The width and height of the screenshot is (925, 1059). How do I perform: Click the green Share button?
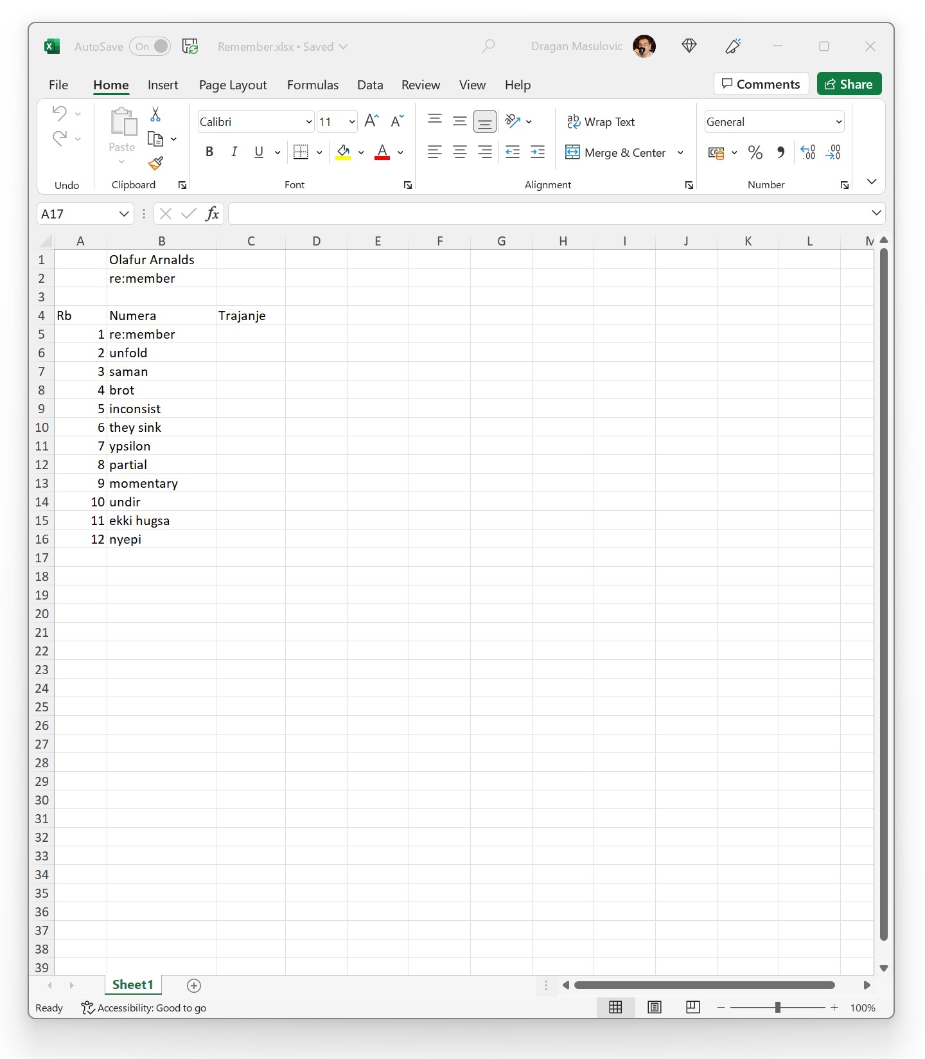(849, 84)
